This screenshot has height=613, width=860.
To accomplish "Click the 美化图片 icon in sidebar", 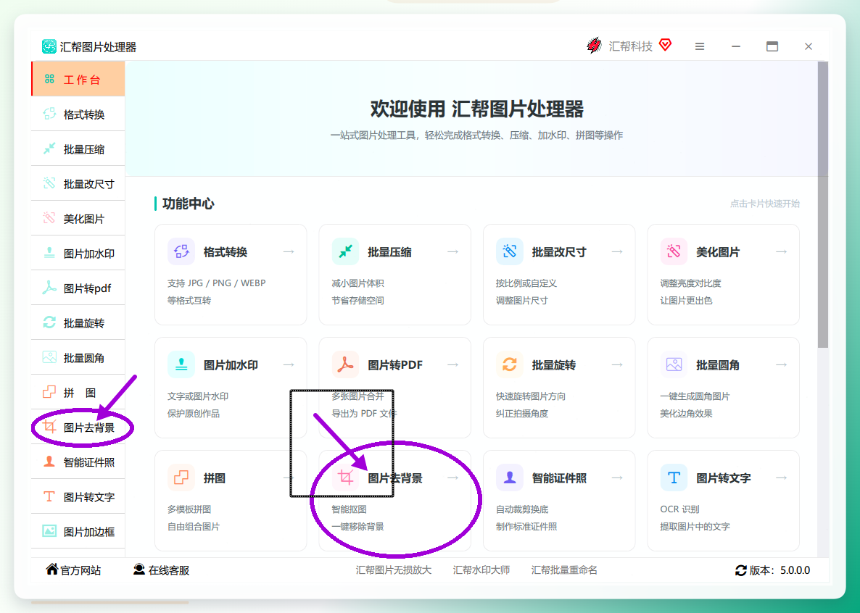I will [x=49, y=218].
